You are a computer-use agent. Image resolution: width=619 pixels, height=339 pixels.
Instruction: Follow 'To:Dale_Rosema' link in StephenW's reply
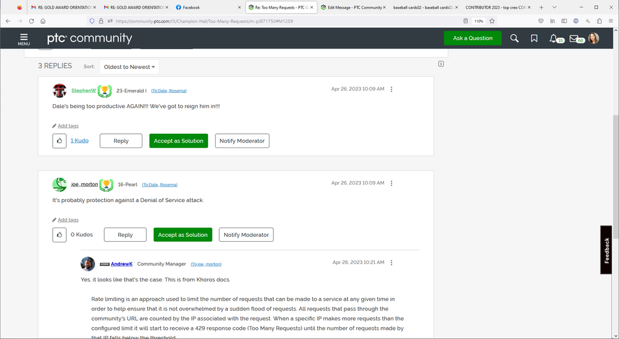point(169,90)
